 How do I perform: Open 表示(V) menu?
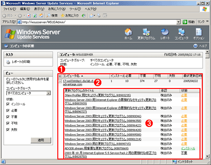pyautogui.click(x=39, y=9)
